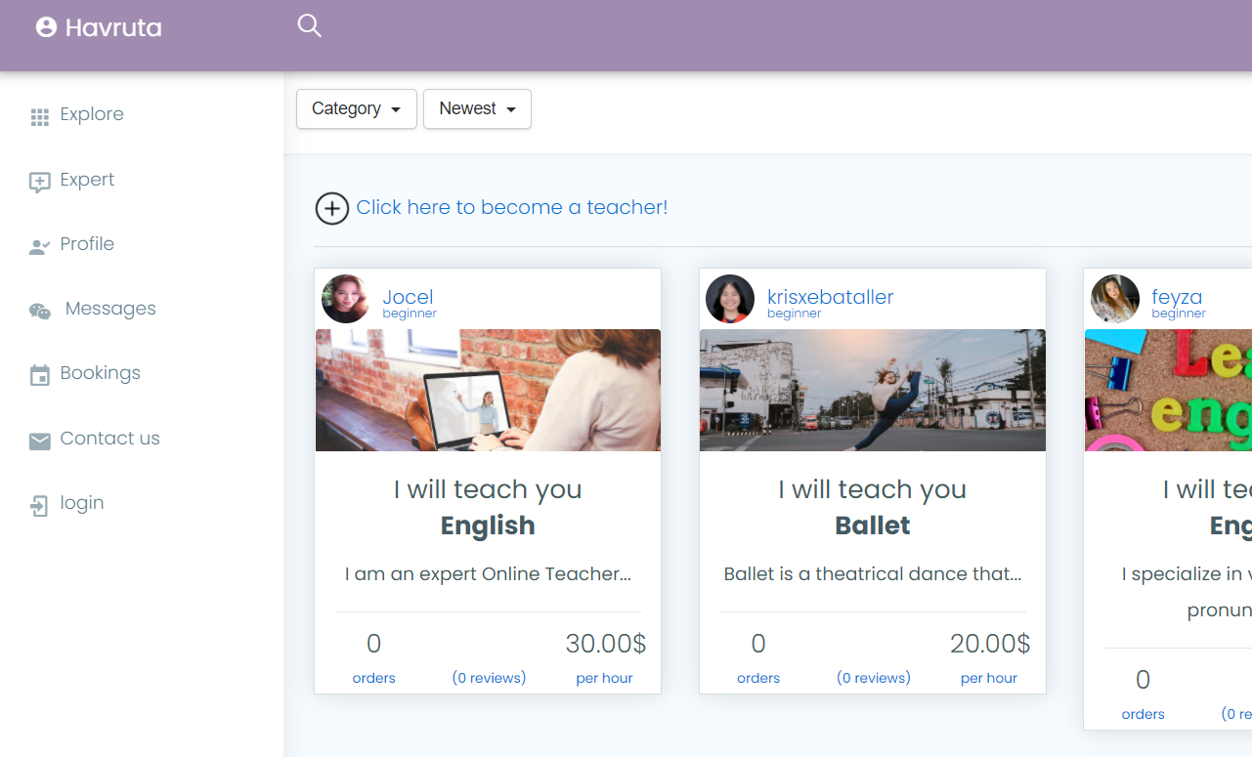Click the login door icon

(39, 506)
